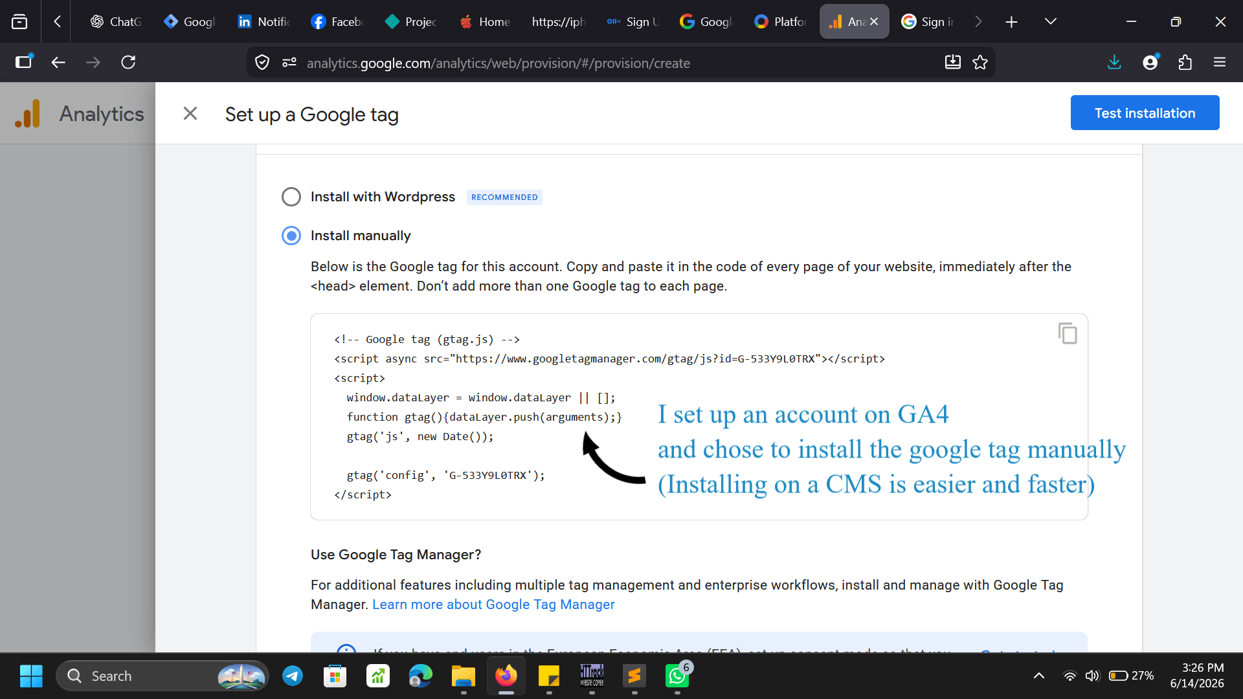Open tracking protection shield icon
This screenshot has width=1243, height=699.
pyautogui.click(x=262, y=62)
